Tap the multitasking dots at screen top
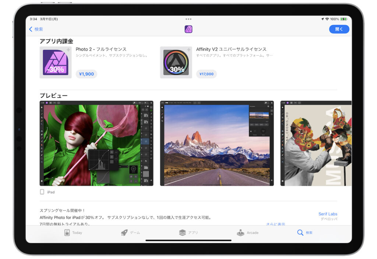This screenshot has width=377, height=259. point(188,19)
